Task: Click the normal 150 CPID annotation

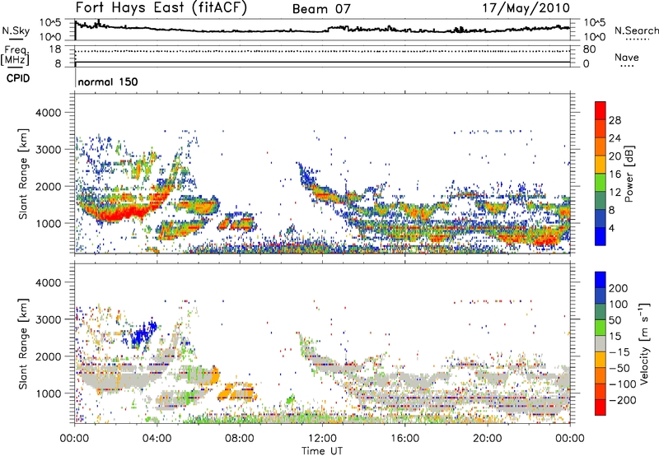Action: pos(108,81)
